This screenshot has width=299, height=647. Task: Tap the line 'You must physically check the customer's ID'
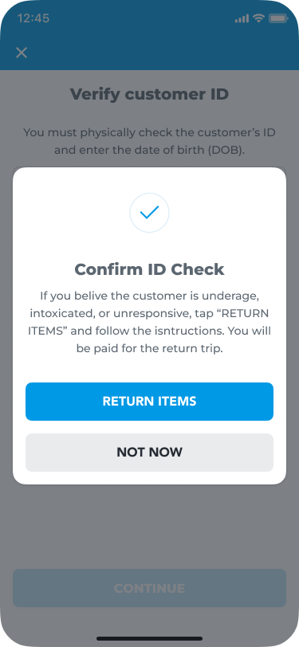[150, 133]
